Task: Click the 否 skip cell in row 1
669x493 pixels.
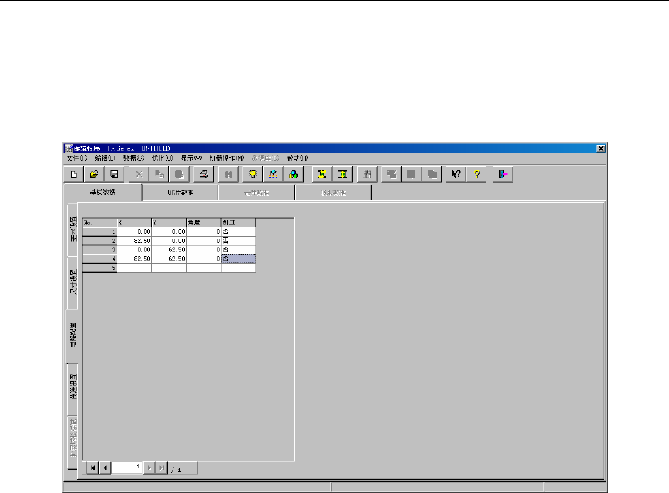Action: pyautogui.click(x=238, y=232)
